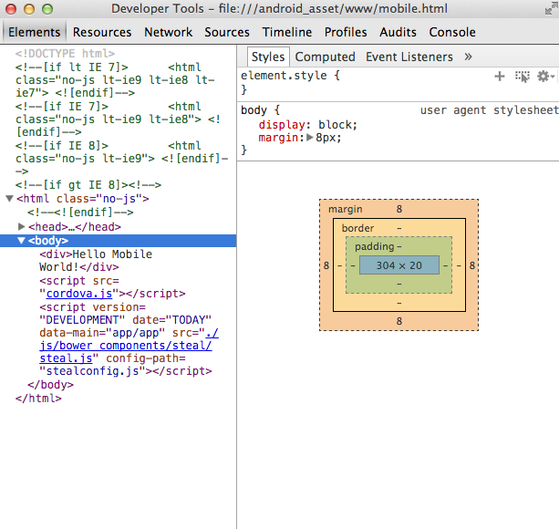Click the yellow minimize window button

click(29, 9)
